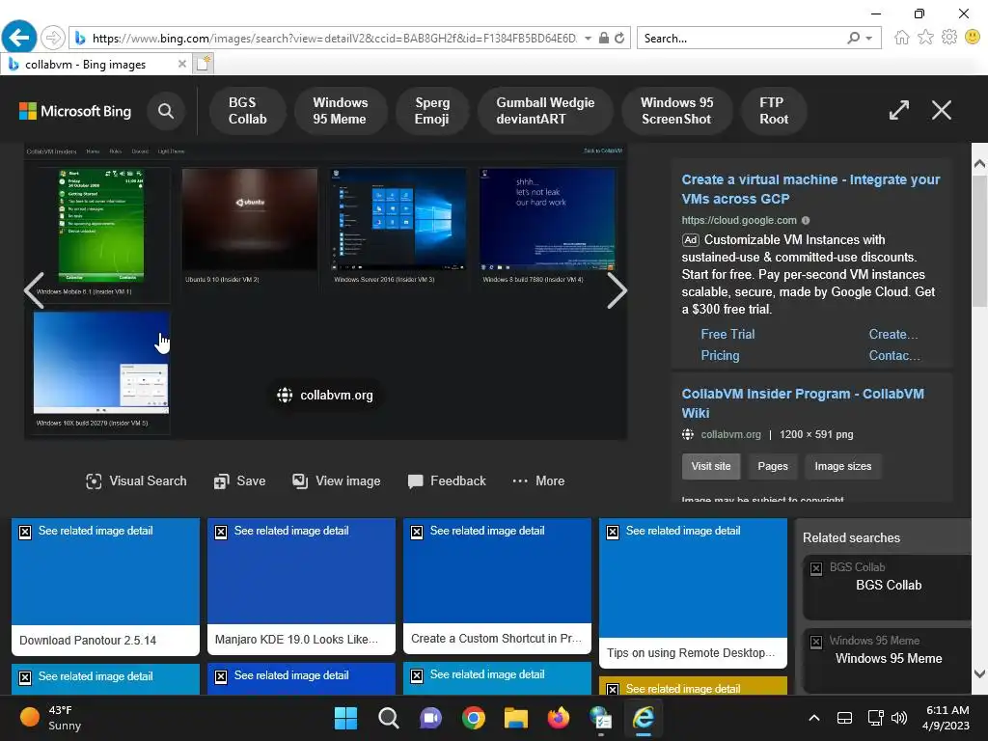Expand image viewer to full screen
Screen dimensions: 988x741
899,110
